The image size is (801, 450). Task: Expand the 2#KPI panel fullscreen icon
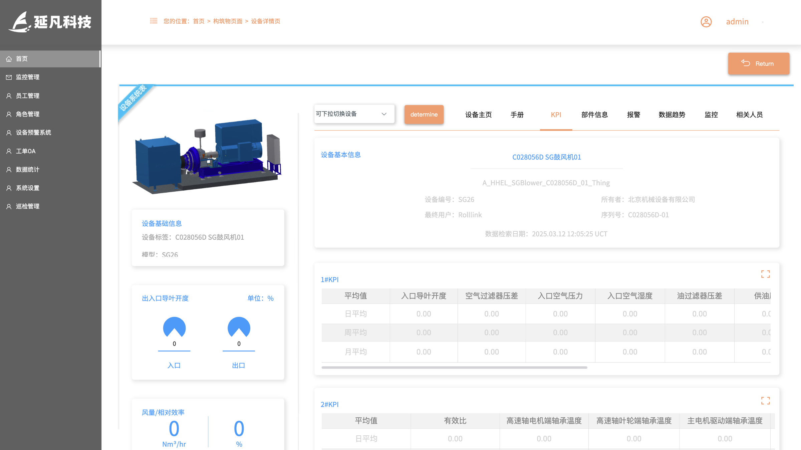point(766,400)
